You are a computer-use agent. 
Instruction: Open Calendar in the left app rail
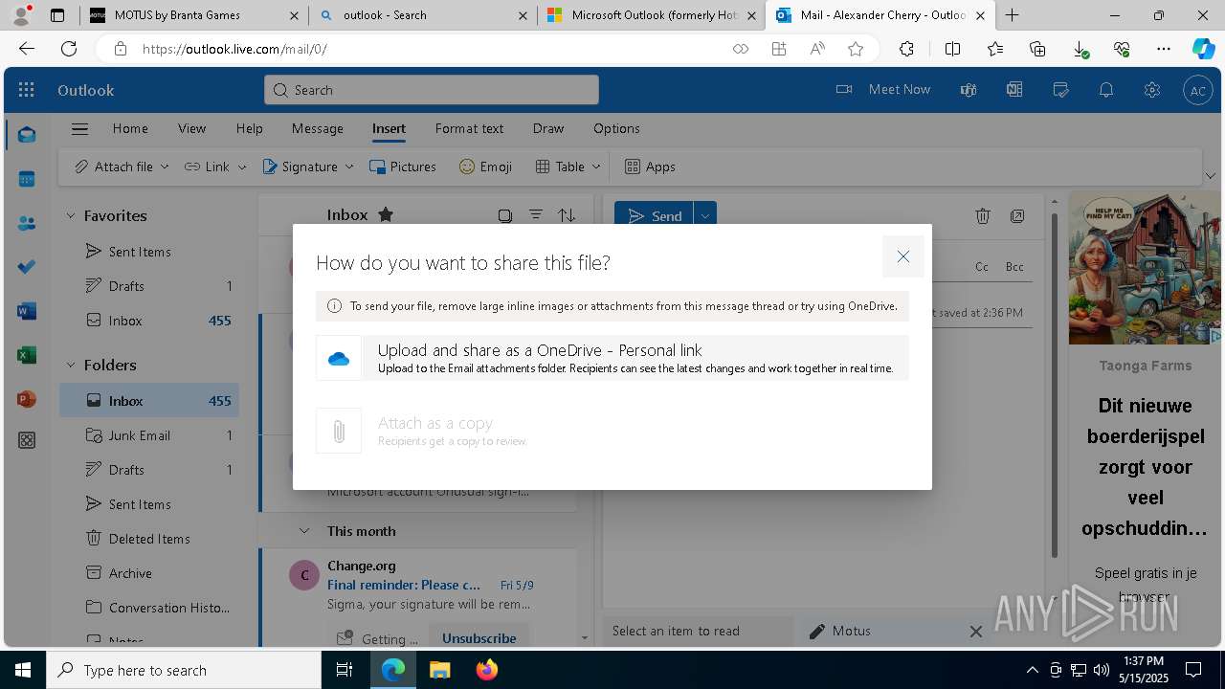click(x=27, y=179)
